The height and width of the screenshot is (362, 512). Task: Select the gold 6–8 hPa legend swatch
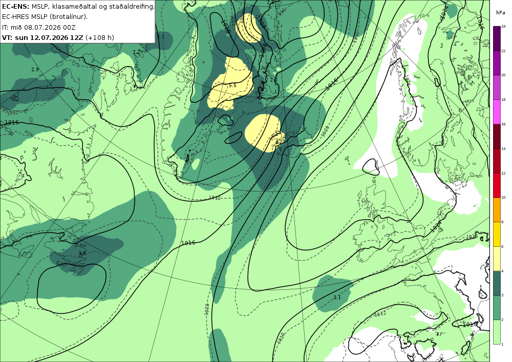[497, 234]
